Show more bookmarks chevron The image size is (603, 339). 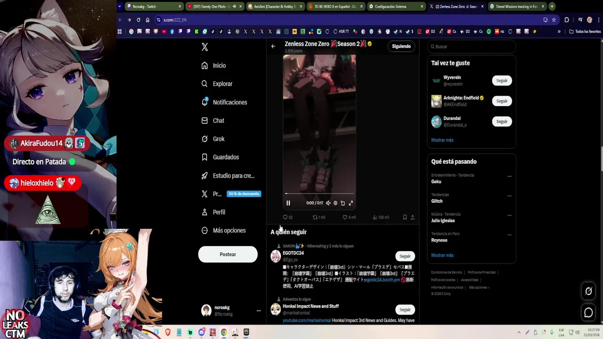559,32
